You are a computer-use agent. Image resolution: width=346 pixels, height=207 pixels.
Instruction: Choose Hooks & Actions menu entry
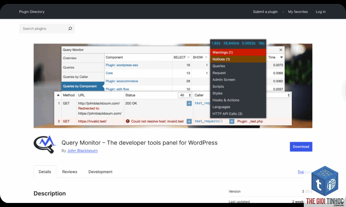tap(238, 100)
